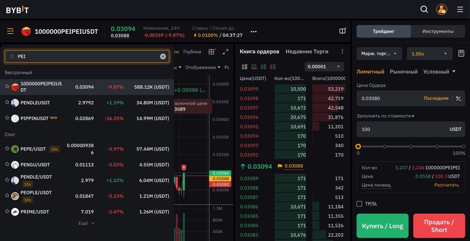Switch to the Трейдинг tab
Screen dimensions: 470x241
point(384,31)
